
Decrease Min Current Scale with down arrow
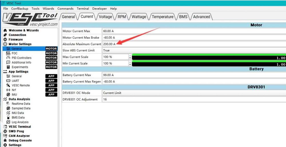coord(130,65)
